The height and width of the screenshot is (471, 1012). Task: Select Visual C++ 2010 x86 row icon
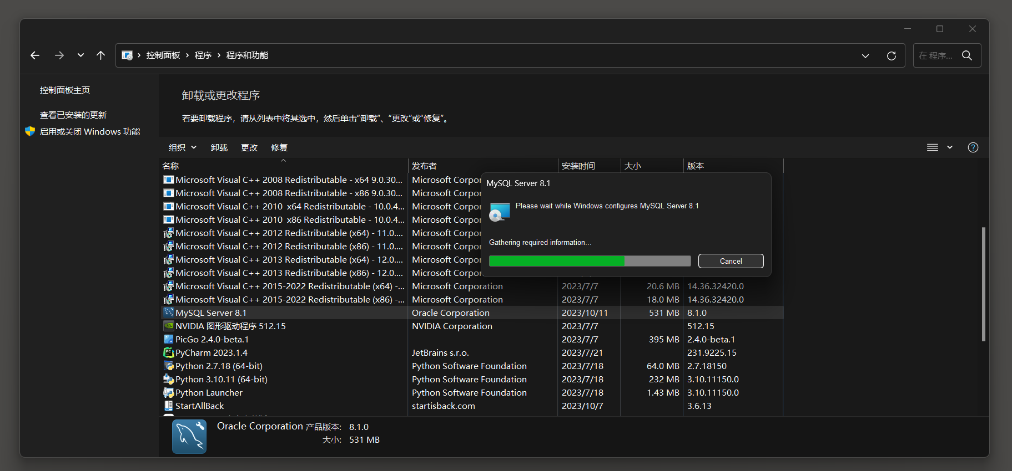tap(169, 219)
